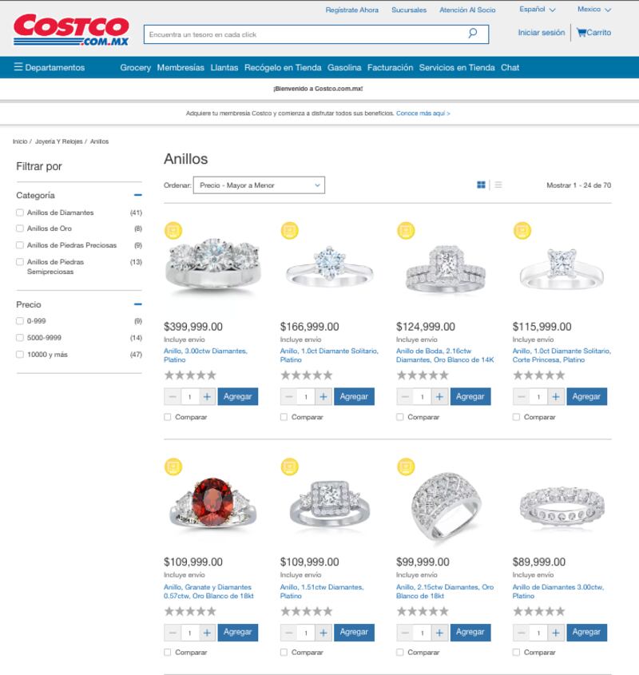This screenshot has height=675, width=639.
Task: Open the Carrito shopping cart icon
Action: pyautogui.click(x=581, y=32)
